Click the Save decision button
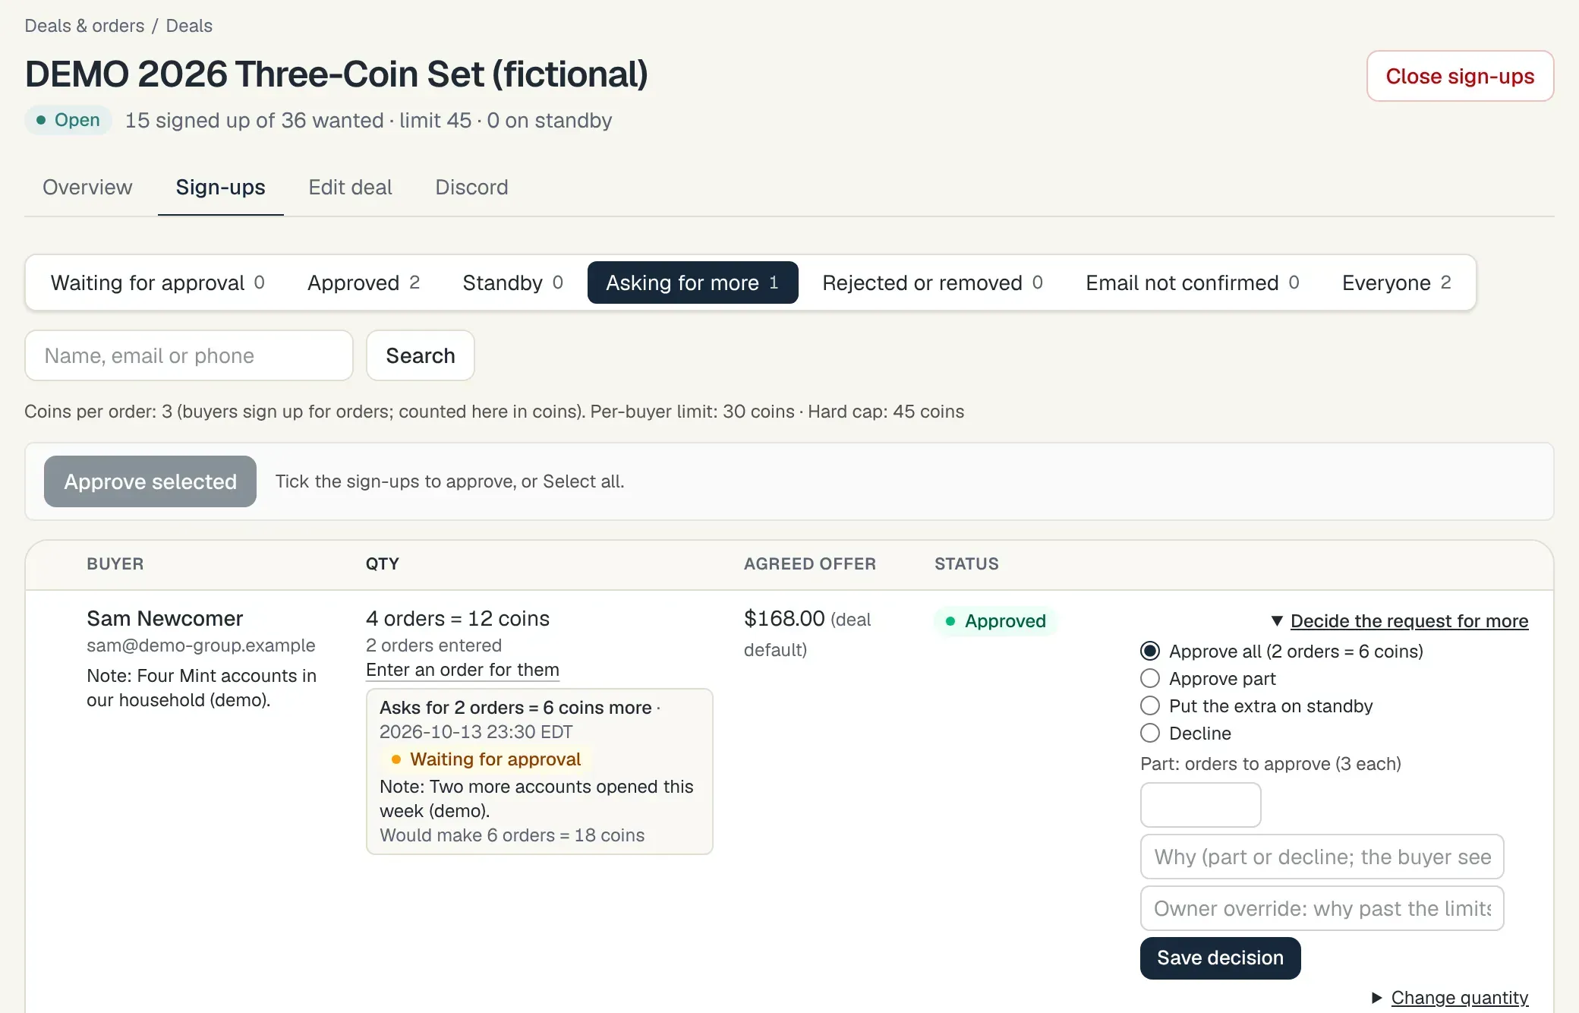 coord(1220,958)
